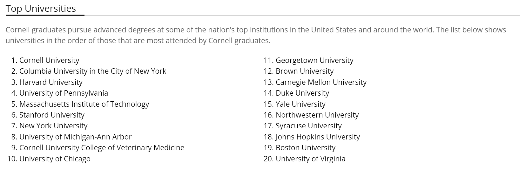Select Cornell University College of Veterinary Medicine

[102, 148]
